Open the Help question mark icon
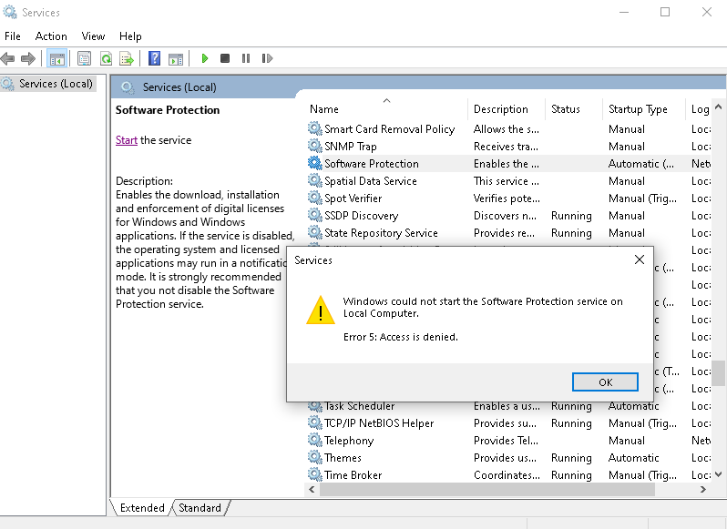Image resolution: width=727 pixels, height=529 pixels. tap(154, 58)
